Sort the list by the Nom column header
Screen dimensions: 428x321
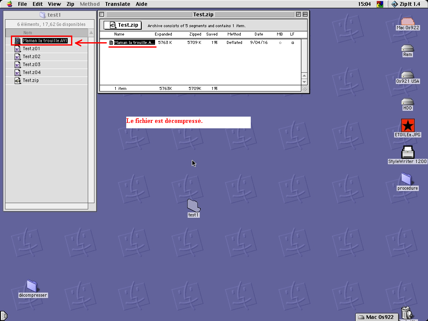point(46,33)
